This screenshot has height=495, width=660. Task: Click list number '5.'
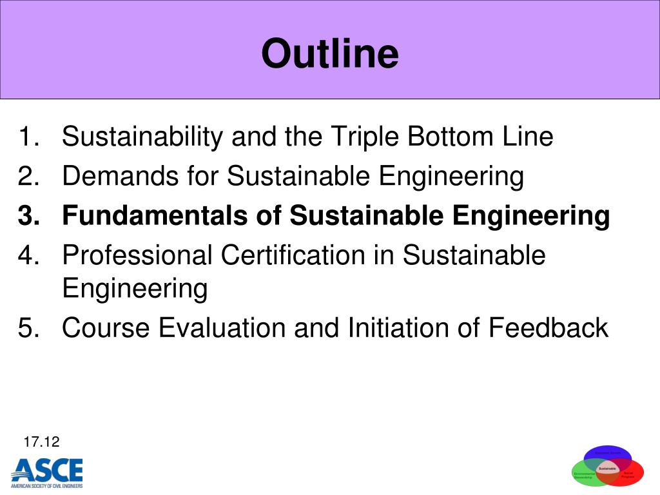28,327
